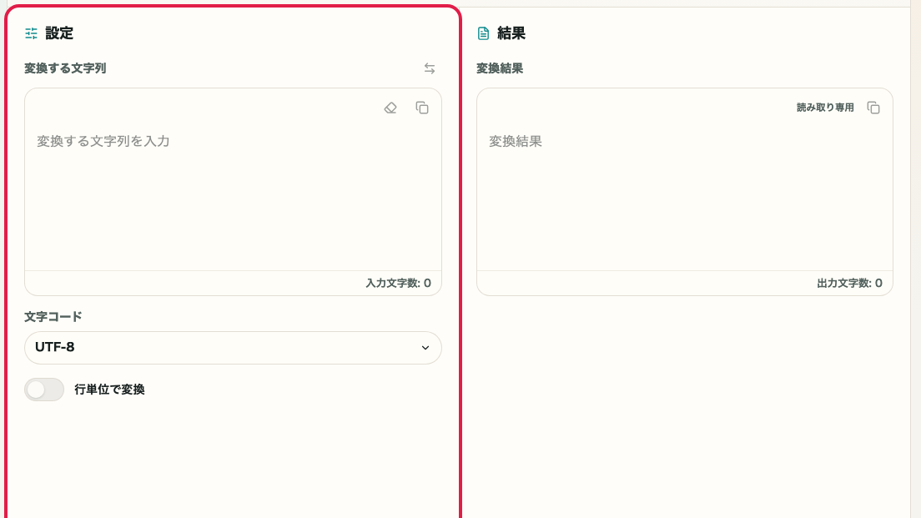This screenshot has height=518, width=921.
Task: Copy the input string with copy icon
Action: 422,108
